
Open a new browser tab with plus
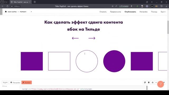tap(35, 2)
